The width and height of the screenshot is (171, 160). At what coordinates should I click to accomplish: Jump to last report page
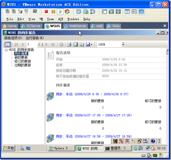pos(53,44)
